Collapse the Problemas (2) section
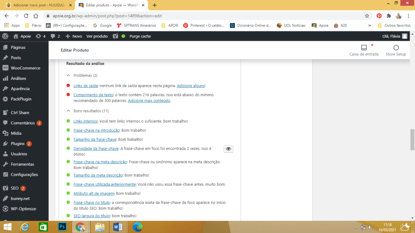Image resolution: width=415 pixels, height=233 pixels. (x=68, y=75)
